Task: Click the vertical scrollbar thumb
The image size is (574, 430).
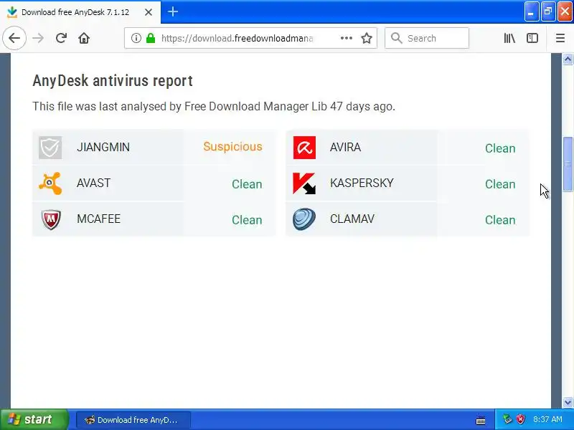Action: pyautogui.click(x=568, y=164)
